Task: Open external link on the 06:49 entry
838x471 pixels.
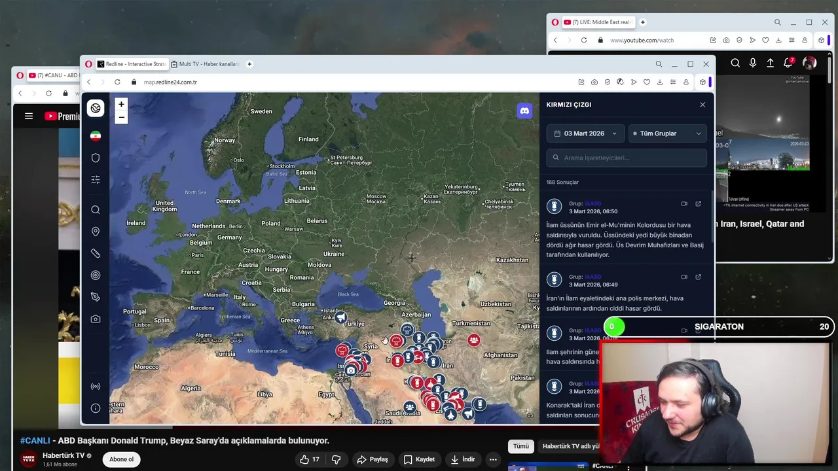Action: pyautogui.click(x=698, y=277)
